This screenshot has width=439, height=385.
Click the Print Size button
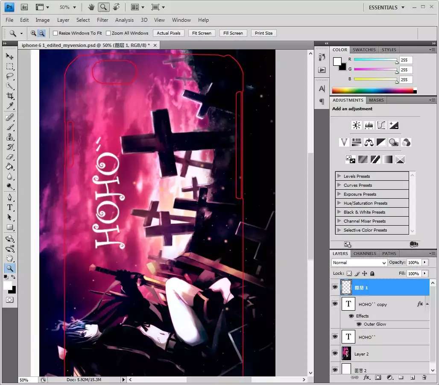coord(264,33)
